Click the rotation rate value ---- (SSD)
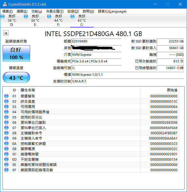Viewport: 187px width, 192px height. tap(170, 55)
